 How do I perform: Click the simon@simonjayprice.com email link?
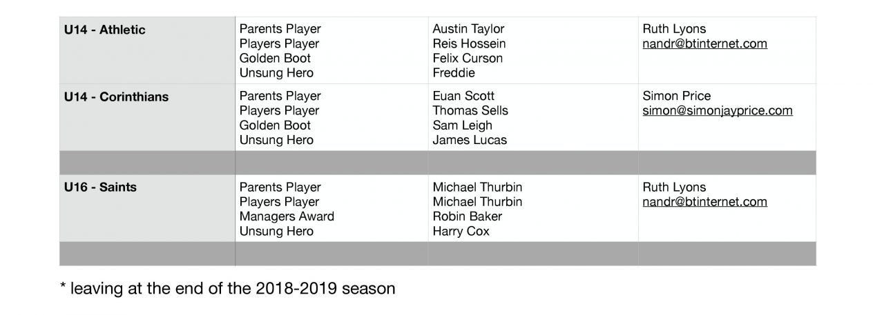click(x=717, y=111)
